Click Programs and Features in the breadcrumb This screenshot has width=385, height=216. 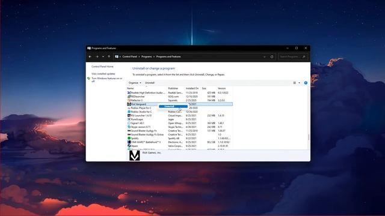[x=168, y=56]
